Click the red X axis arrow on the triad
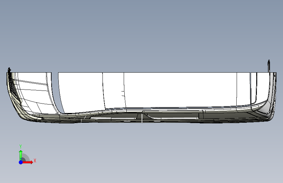 coord(27,162)
